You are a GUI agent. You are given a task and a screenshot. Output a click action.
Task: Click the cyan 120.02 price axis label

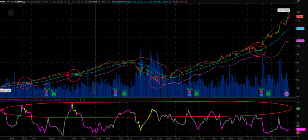point(300,28)
